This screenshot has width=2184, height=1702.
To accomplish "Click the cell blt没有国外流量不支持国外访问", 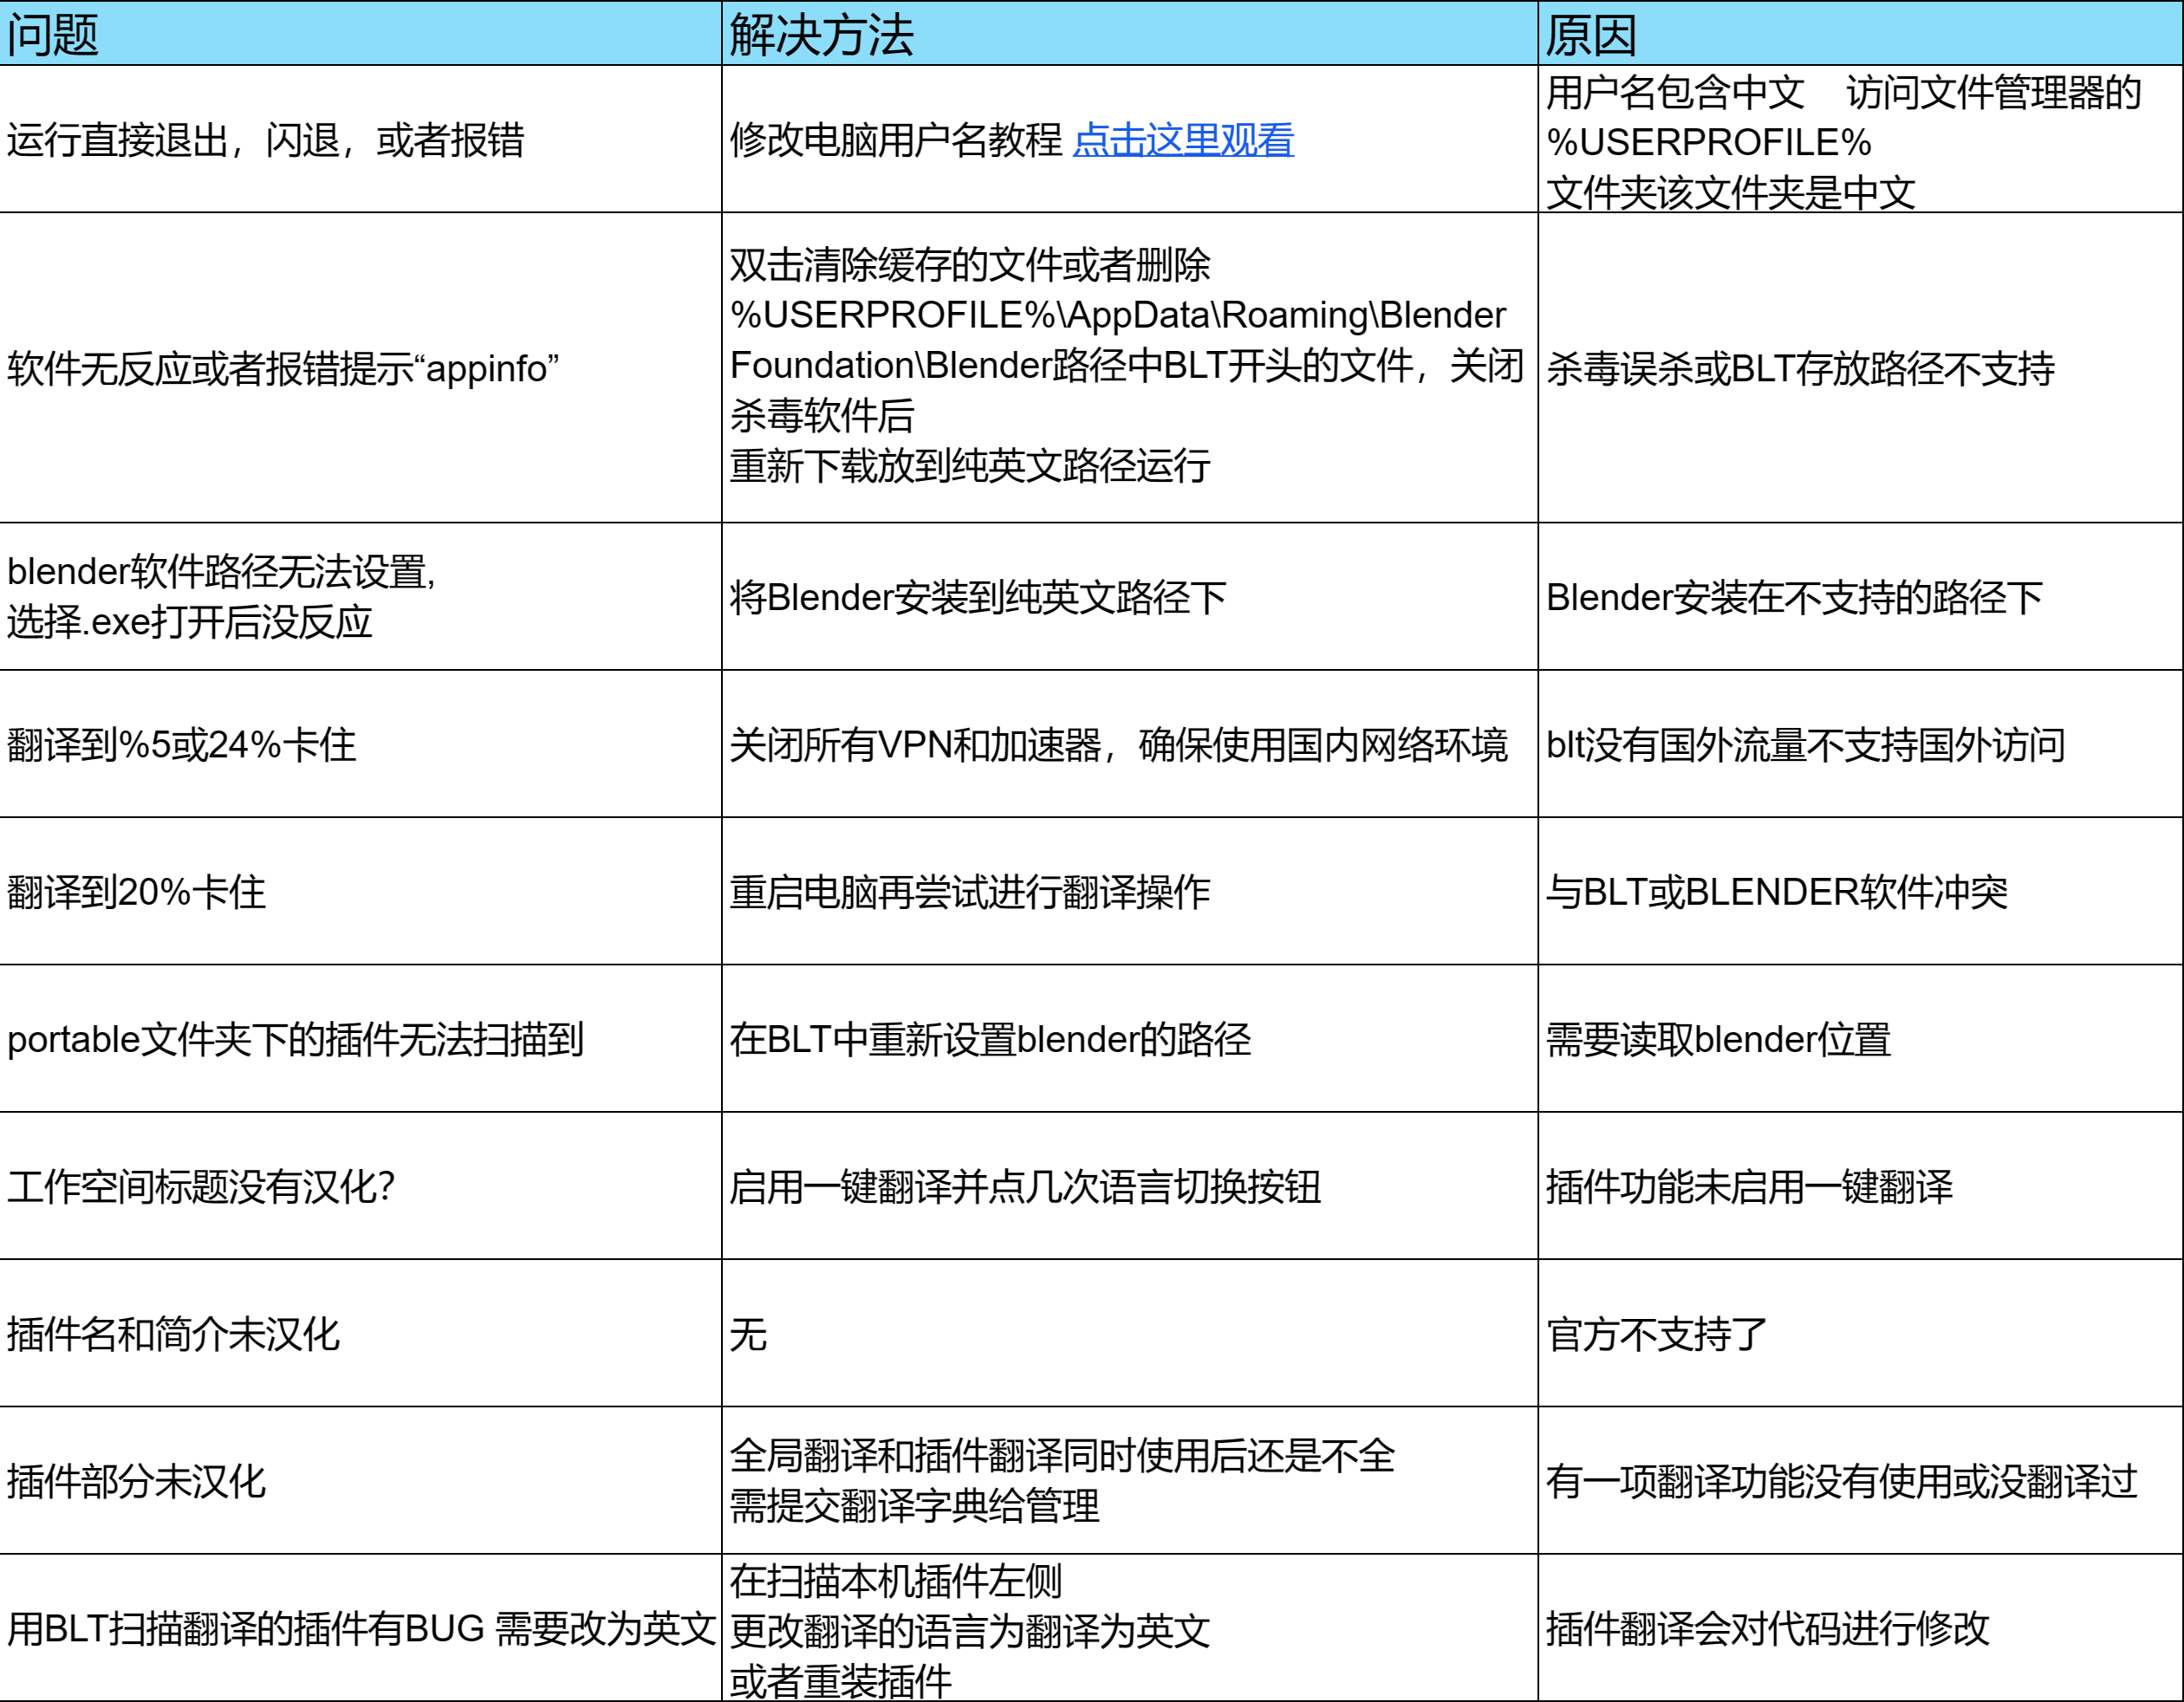I will pos(1860,744).
